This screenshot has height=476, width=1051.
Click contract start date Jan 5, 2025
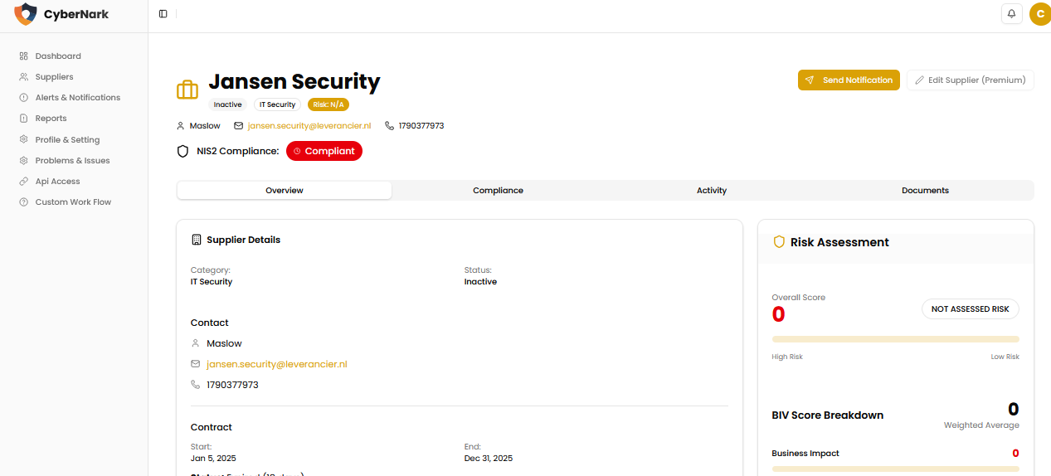click(213, 458)
